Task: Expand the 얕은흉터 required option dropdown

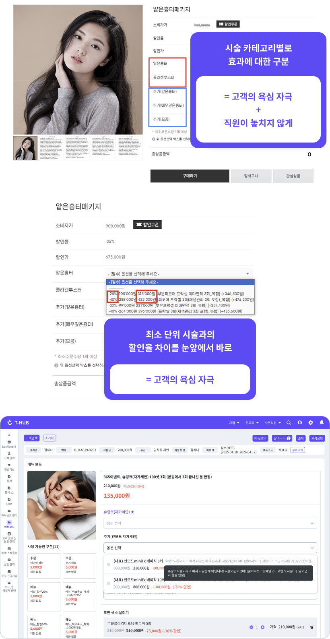Action: pyautogui.click(x=179, y=274)
